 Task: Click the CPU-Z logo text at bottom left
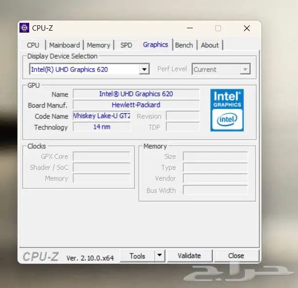pos(41,256)
